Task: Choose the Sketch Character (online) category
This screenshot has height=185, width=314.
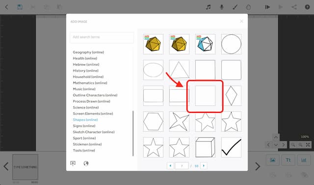Action: pos(94,132)
